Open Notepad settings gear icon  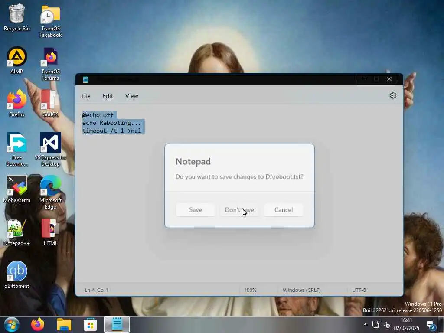tap(393, 95)
